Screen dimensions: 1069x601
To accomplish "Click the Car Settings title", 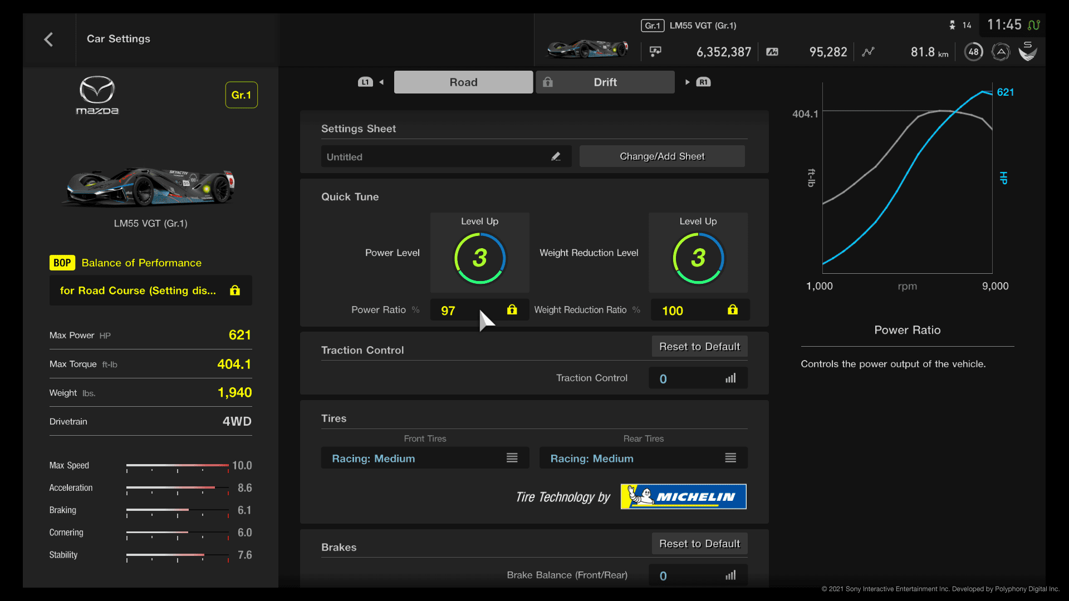I will click(119, 39).
